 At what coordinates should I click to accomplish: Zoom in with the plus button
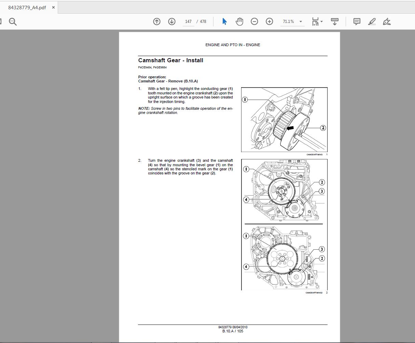[269, 22]
